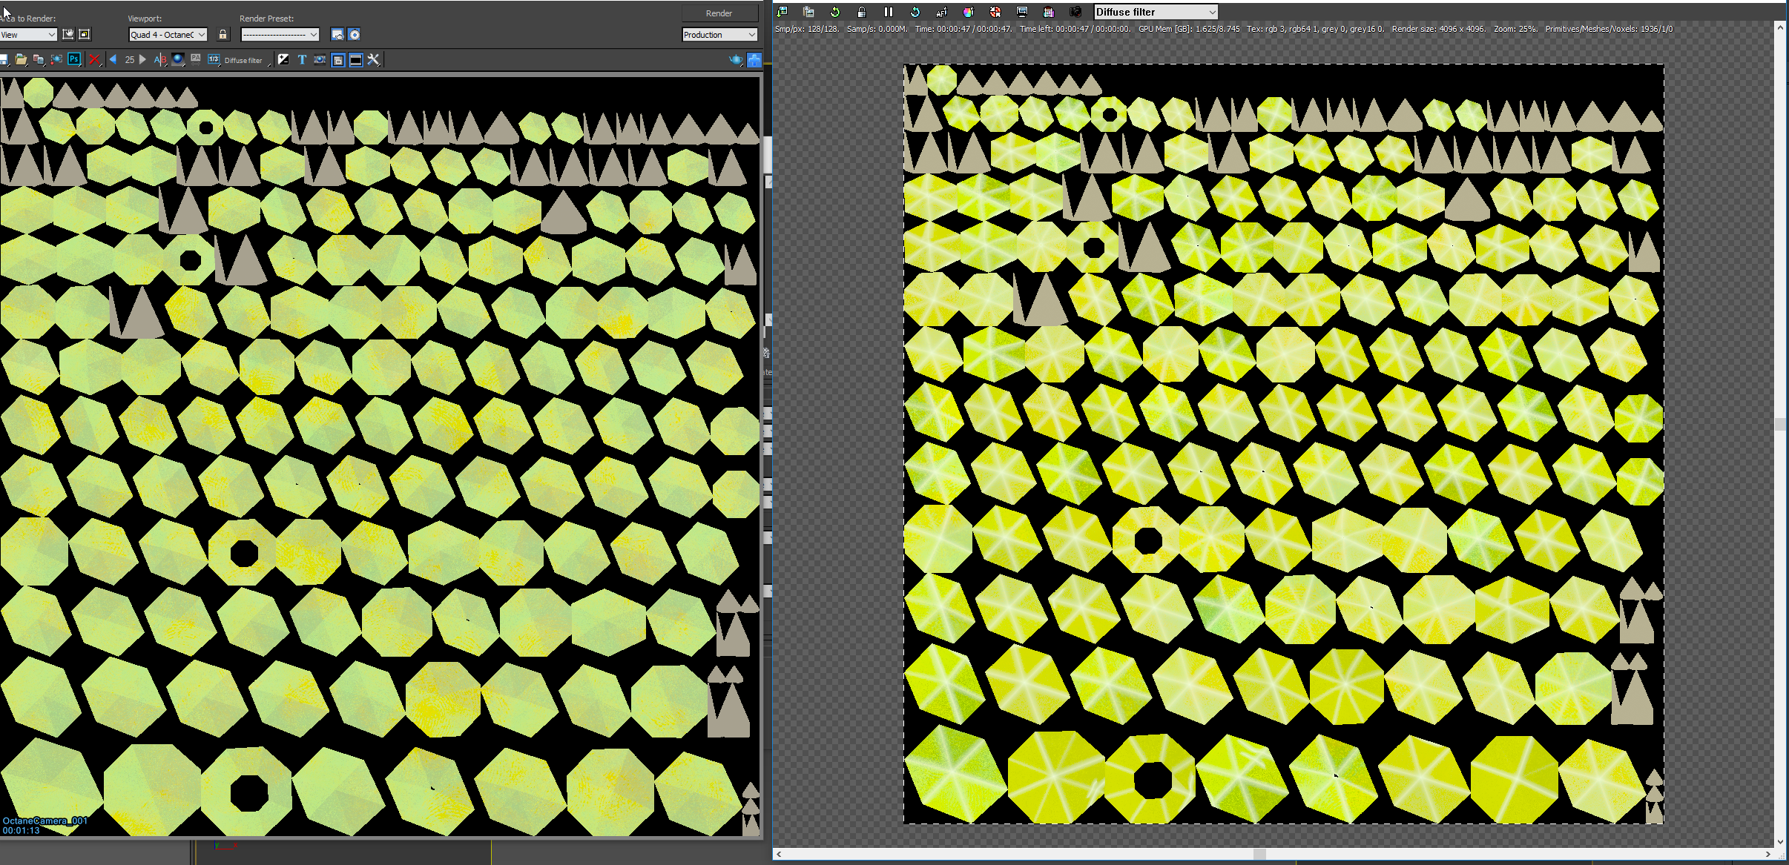Pause the Octane render
Image resolution: width=1789 pixels, height=865 pixels.
tap(888, 12)
